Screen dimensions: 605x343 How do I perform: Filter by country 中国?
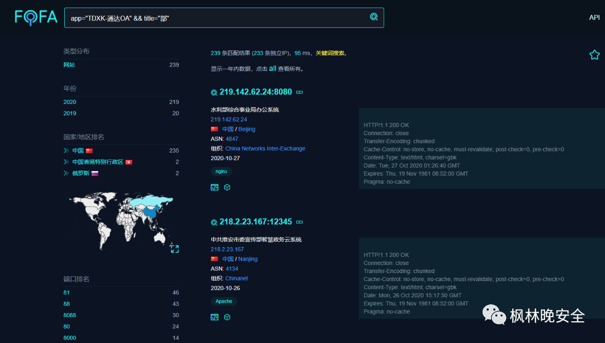[x=78, y=151]
